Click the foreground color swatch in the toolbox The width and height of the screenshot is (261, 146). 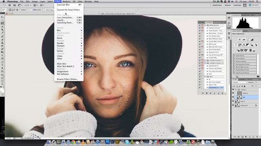2,90
